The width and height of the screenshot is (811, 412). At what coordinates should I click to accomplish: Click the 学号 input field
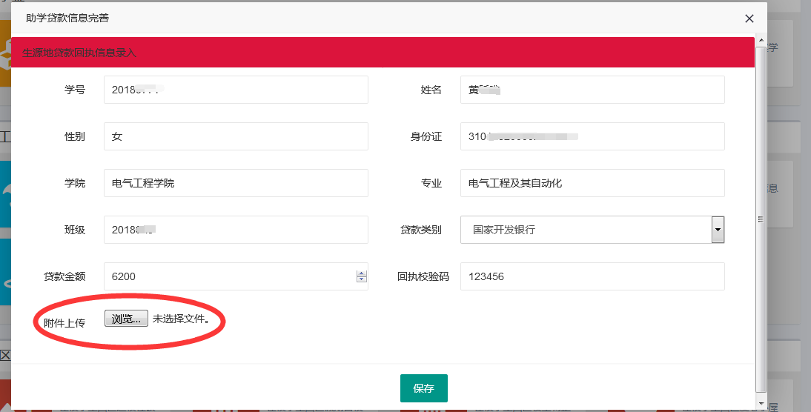(x=236, y=90)
